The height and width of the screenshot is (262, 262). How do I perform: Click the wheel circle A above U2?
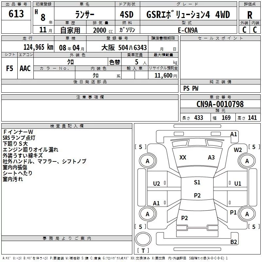point(148,161)
